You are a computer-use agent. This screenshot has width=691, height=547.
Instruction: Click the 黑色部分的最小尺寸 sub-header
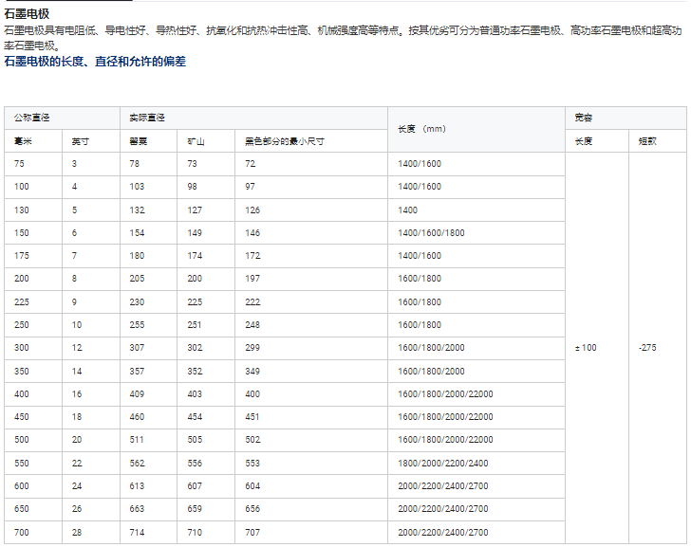click(285, 141)
